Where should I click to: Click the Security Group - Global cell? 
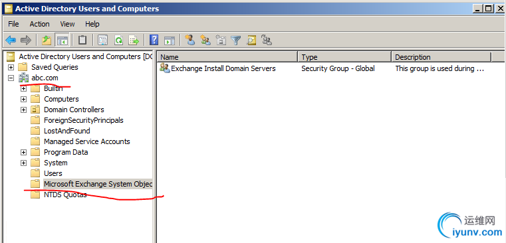338,68
